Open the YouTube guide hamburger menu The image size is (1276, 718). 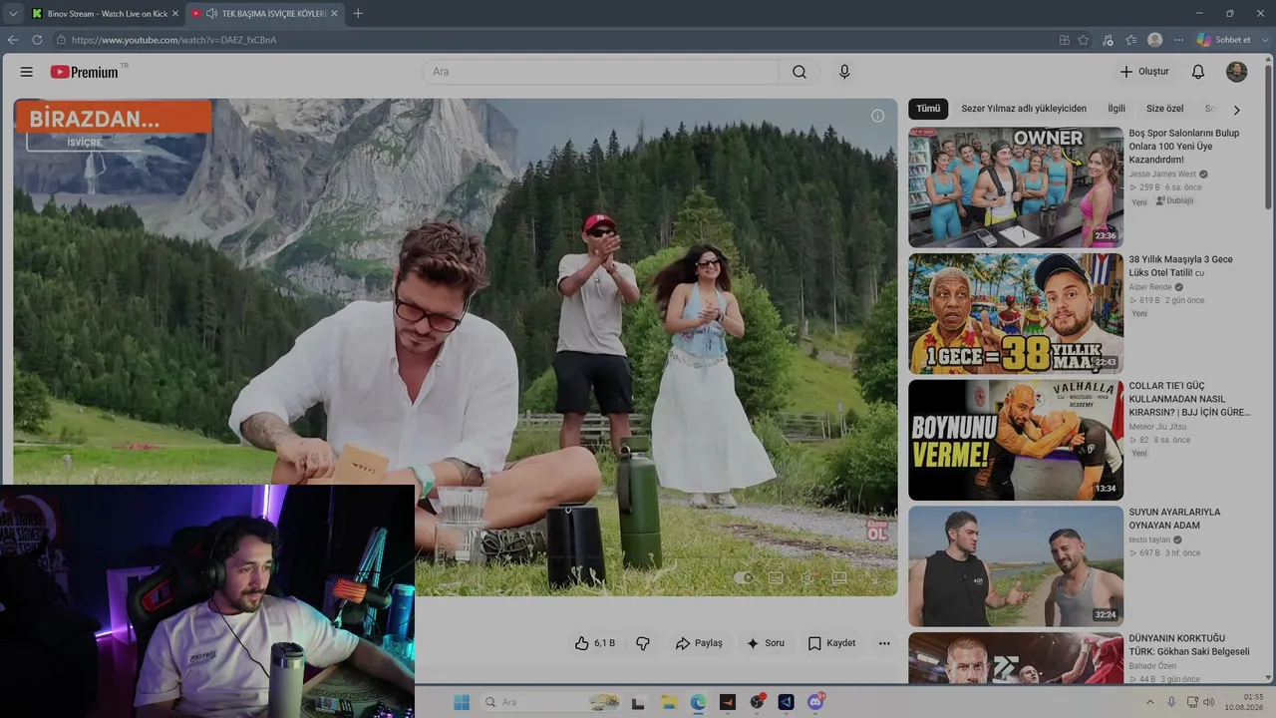coord(27,72)
